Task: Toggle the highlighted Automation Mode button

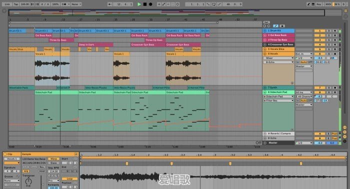Action: tap(275, 26)
